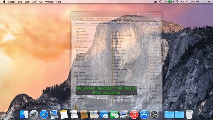
Task: Select Downloads in the Explorer sidebar
Action: tap(84, 35)
